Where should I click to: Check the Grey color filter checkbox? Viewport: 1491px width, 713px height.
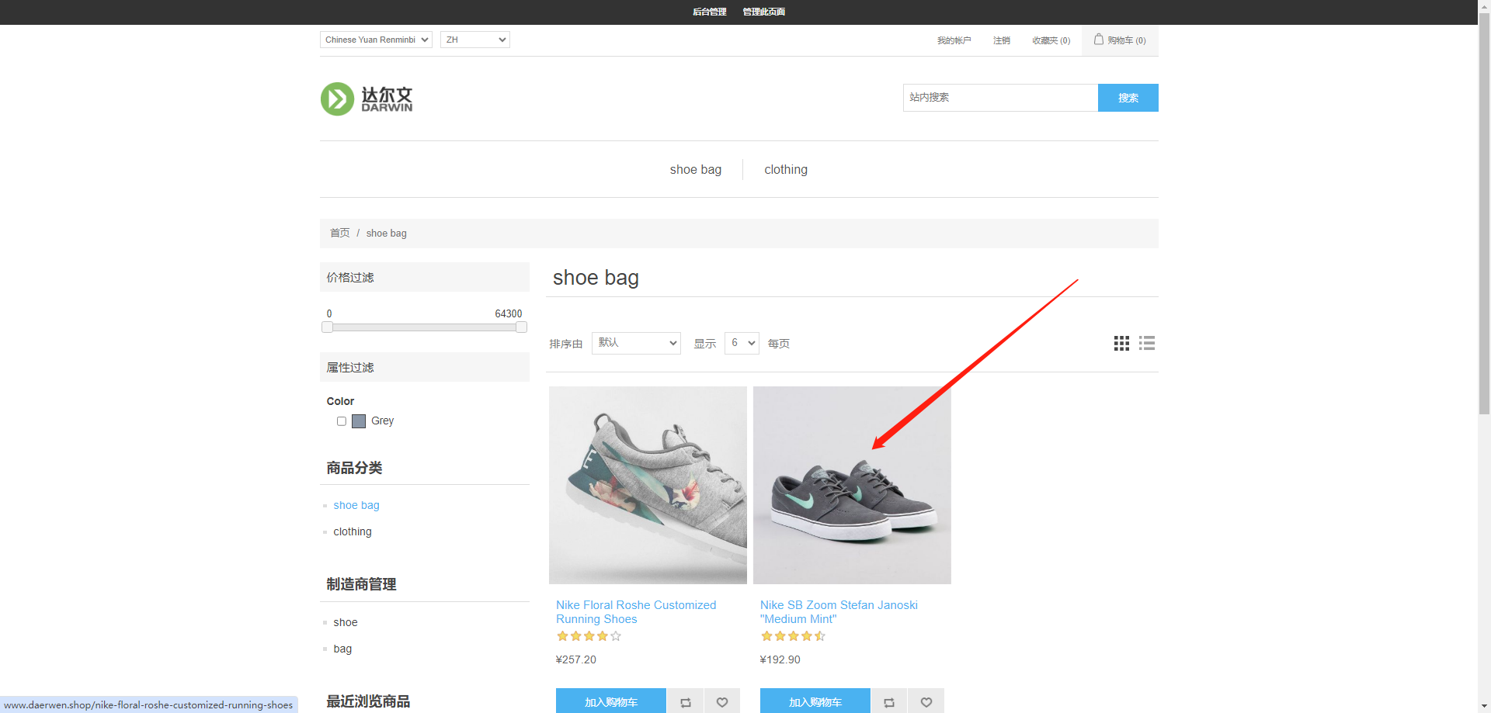coord(342,421)
